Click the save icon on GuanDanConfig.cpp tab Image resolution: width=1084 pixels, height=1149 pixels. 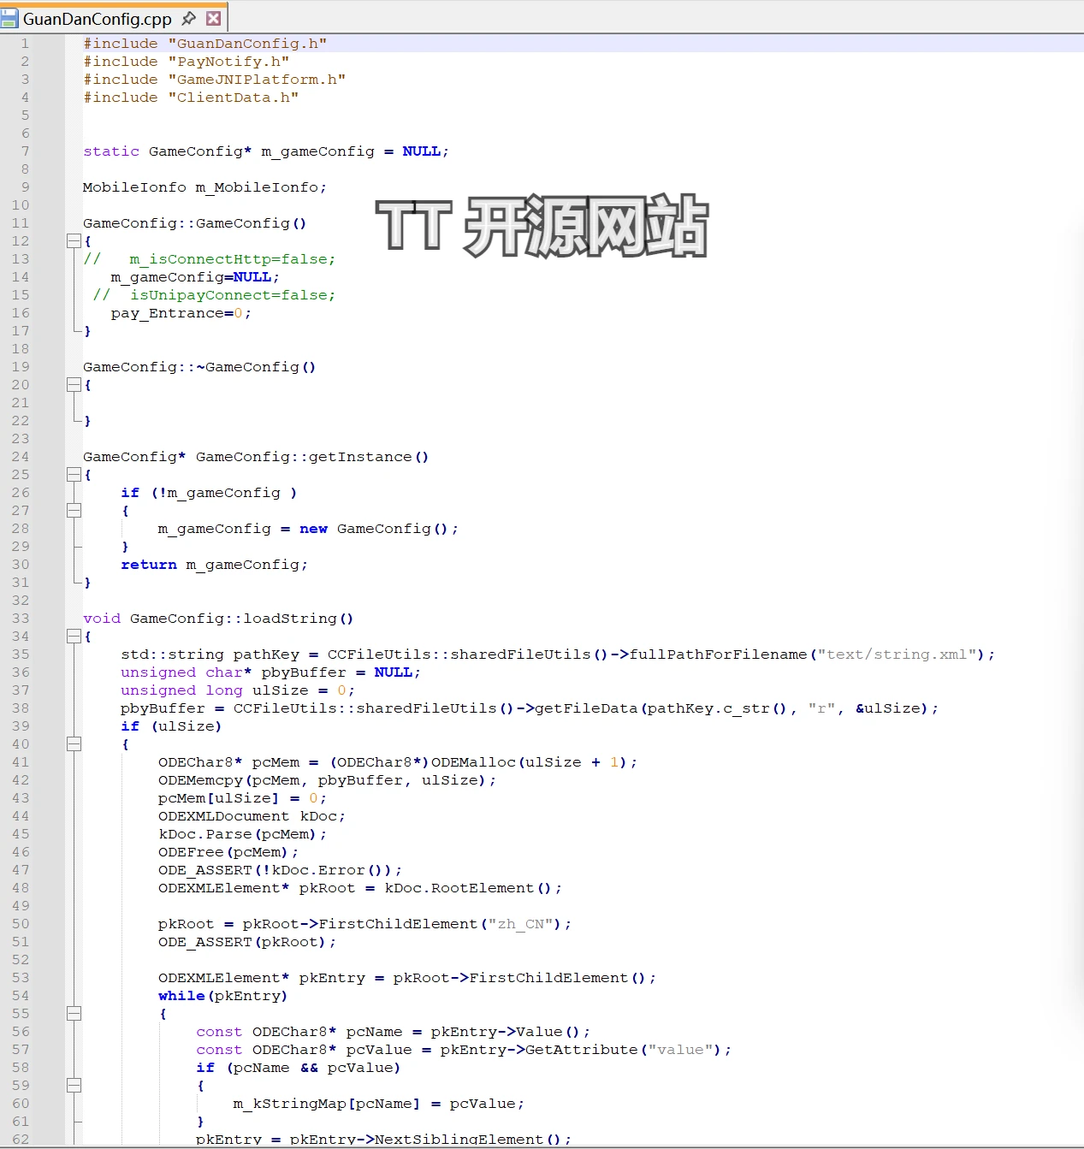coord(9,18)
